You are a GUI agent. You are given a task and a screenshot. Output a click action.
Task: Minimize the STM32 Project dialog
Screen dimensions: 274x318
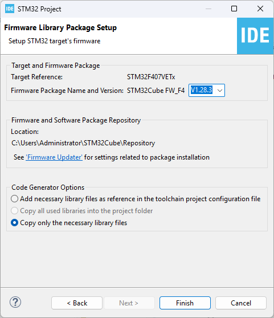pyautogui.click(x=208, y=9)
